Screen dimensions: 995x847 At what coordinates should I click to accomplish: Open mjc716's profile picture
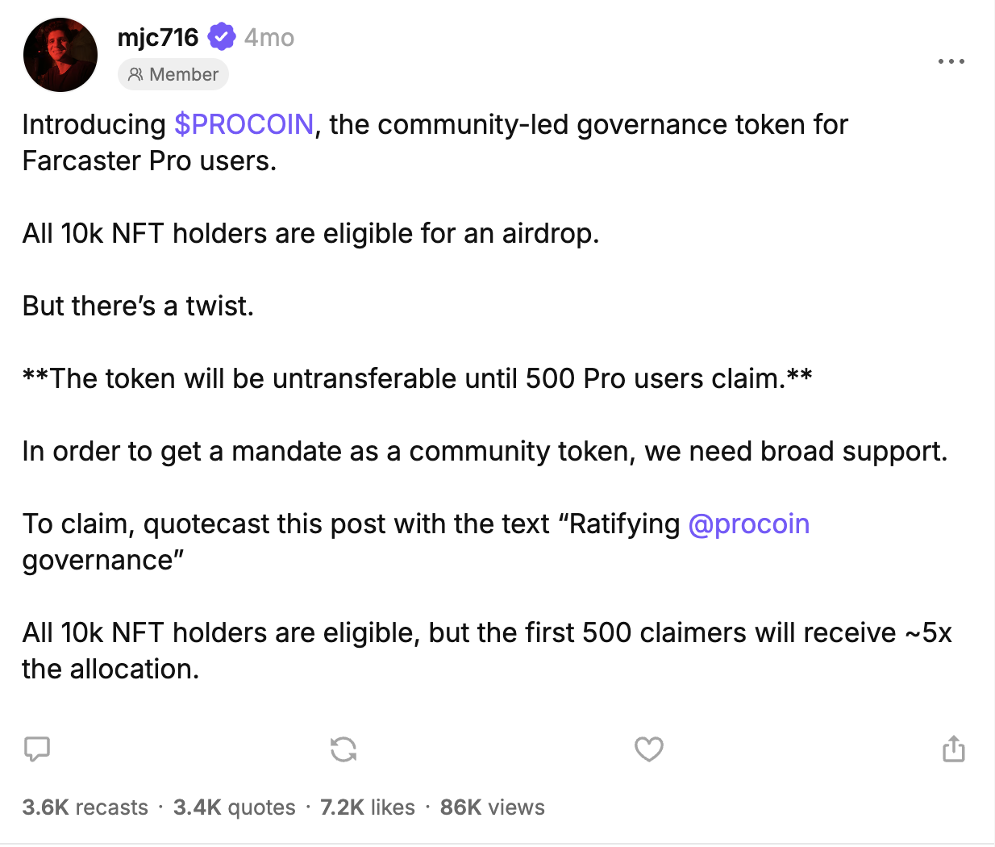pos(60,54)
